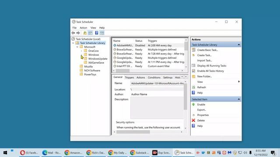Viewport: 280px width, 157px height.
Task: Switch to the Settings tab
Action: click(168, 78)
